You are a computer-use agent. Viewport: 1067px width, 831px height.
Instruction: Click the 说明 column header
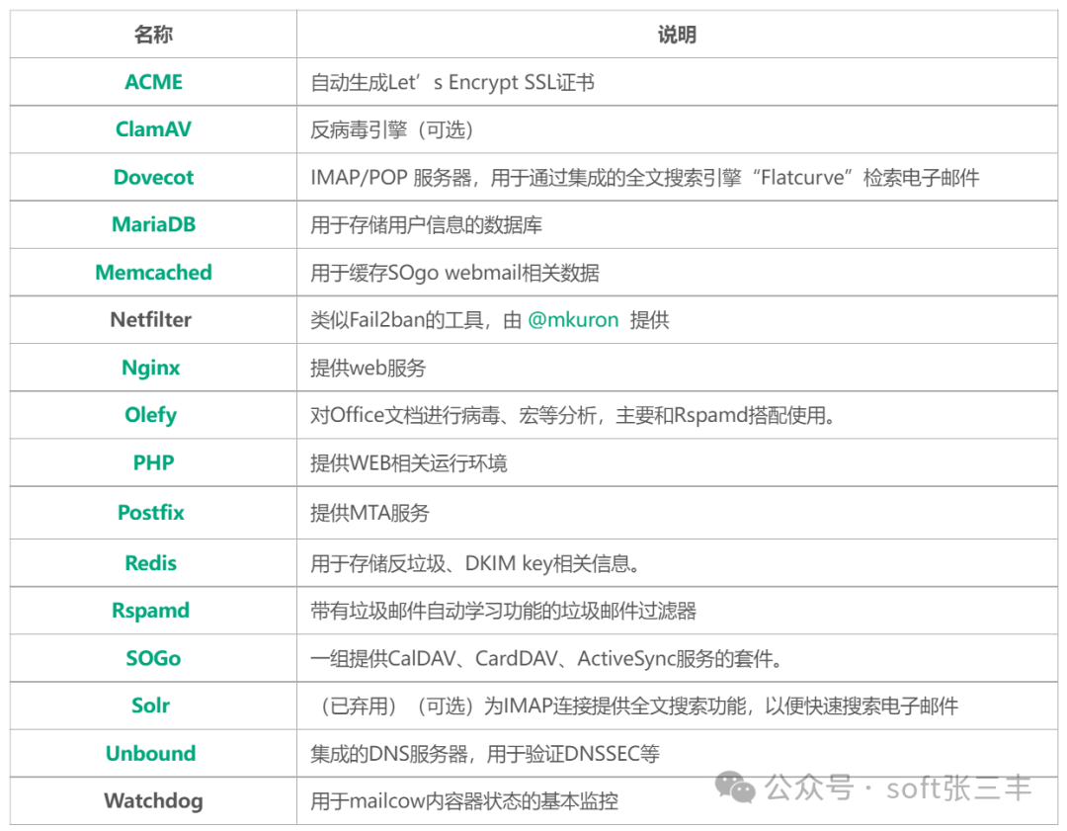(677, 34)
